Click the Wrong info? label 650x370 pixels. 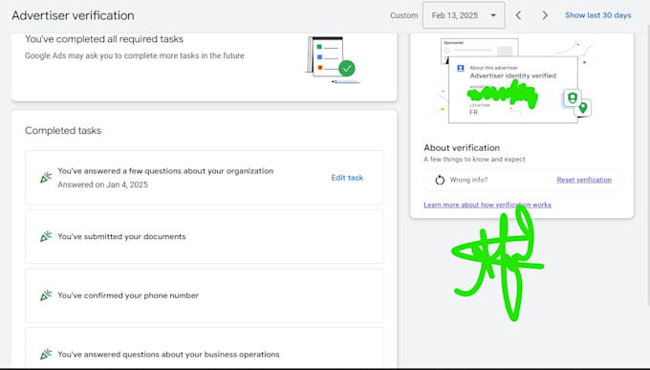point(468,180)
